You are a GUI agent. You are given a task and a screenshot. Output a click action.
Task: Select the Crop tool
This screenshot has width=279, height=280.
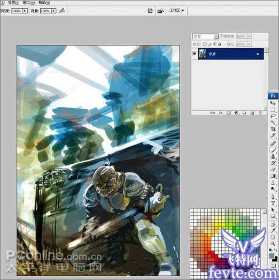pos(273,129)
